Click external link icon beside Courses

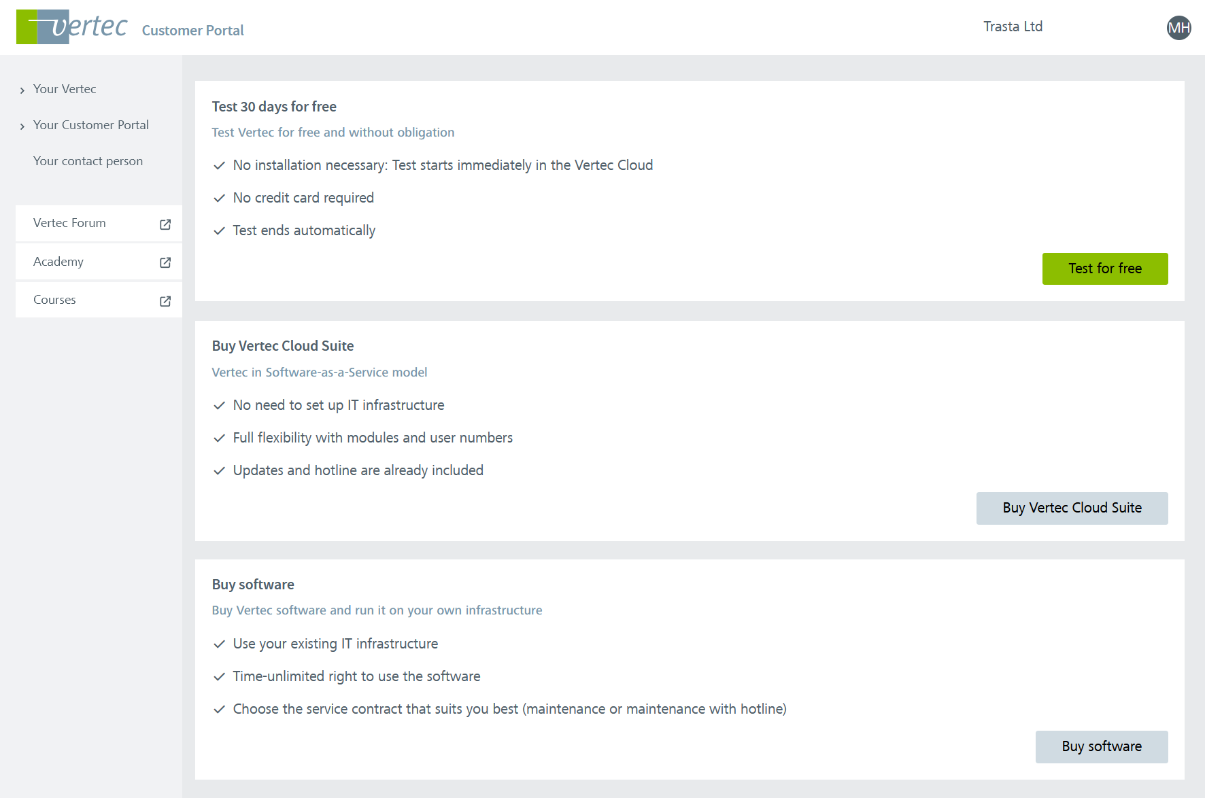[x=165, y=301]
